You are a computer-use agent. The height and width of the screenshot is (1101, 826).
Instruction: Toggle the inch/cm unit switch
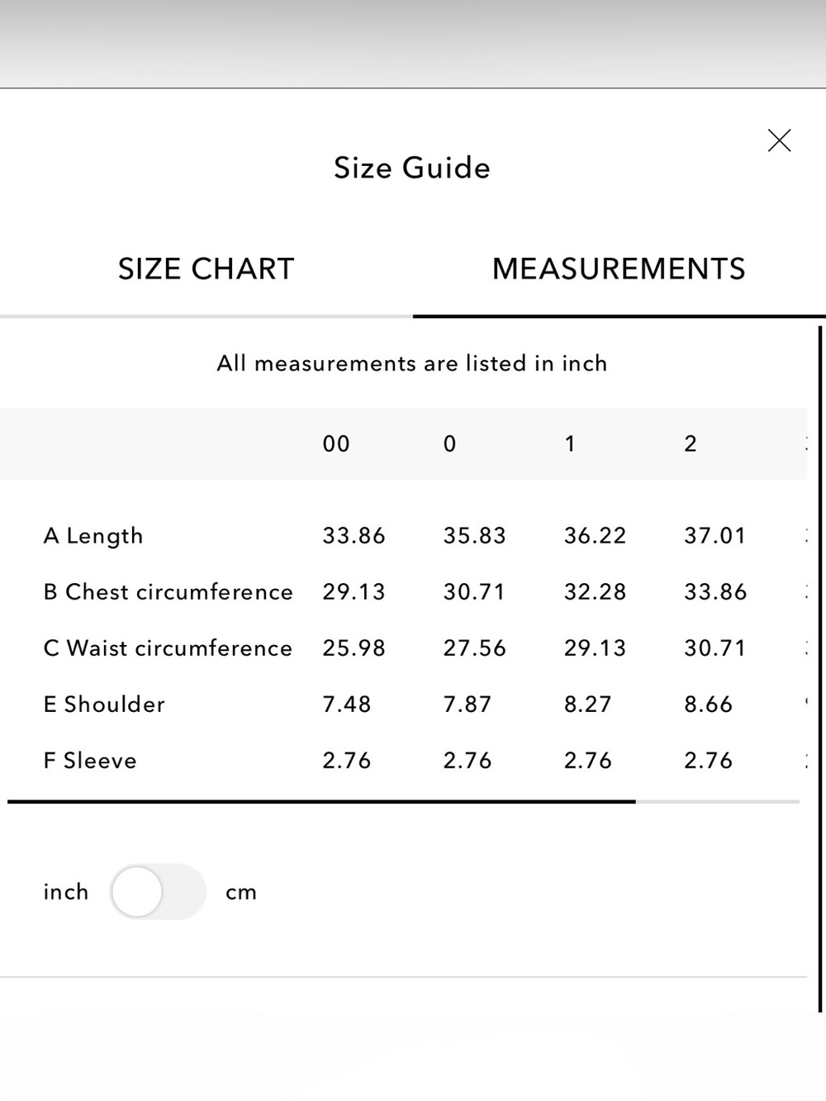158,892
